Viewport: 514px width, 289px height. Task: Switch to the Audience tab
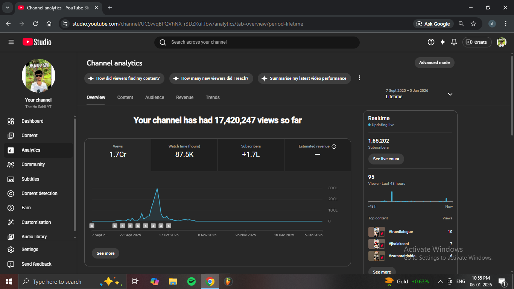[x=154, y=97]
